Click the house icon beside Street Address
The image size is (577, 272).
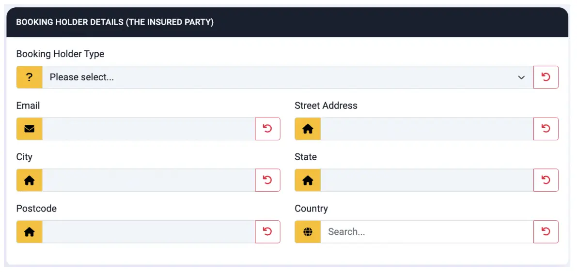pyautogui.click(x=308, y=129)
